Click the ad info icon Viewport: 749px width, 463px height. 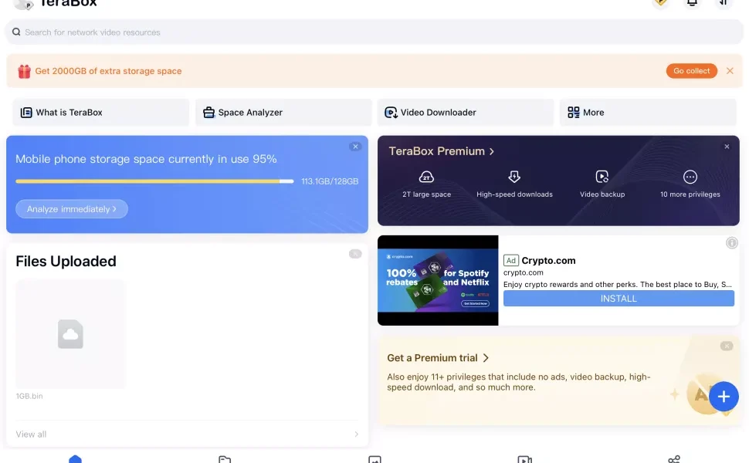pos(732,243)
